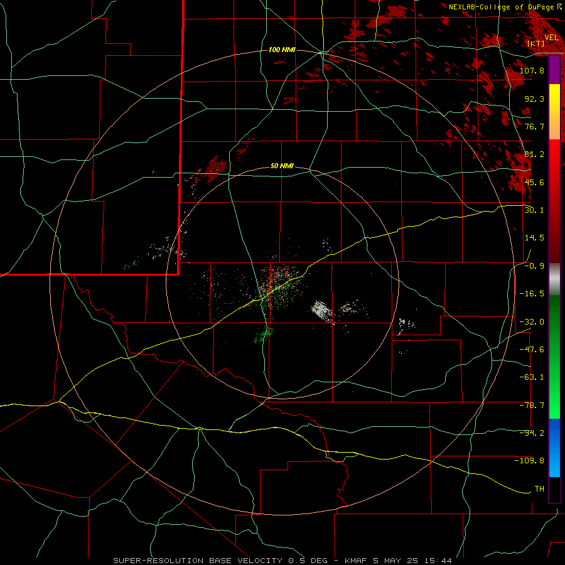The height and width of the screenshot is (565, 565).
Task: Click the -47.6 scale value
Action: 532,350
